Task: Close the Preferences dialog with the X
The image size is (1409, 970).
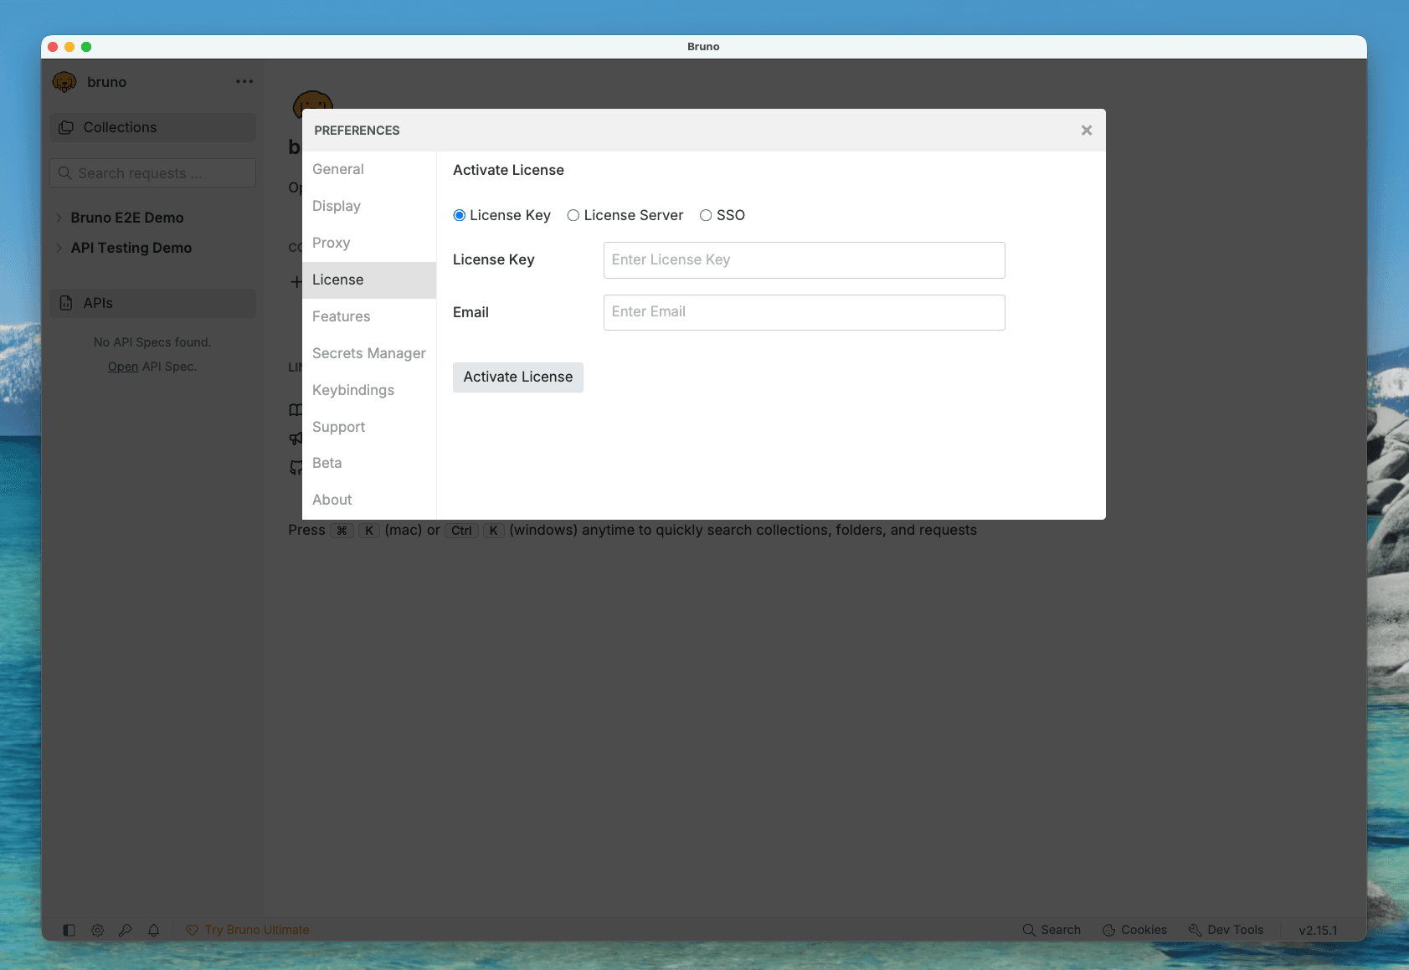Action: point(1086,131)
